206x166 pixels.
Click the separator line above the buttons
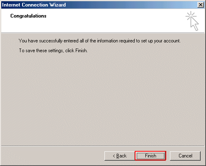point(103,146)
